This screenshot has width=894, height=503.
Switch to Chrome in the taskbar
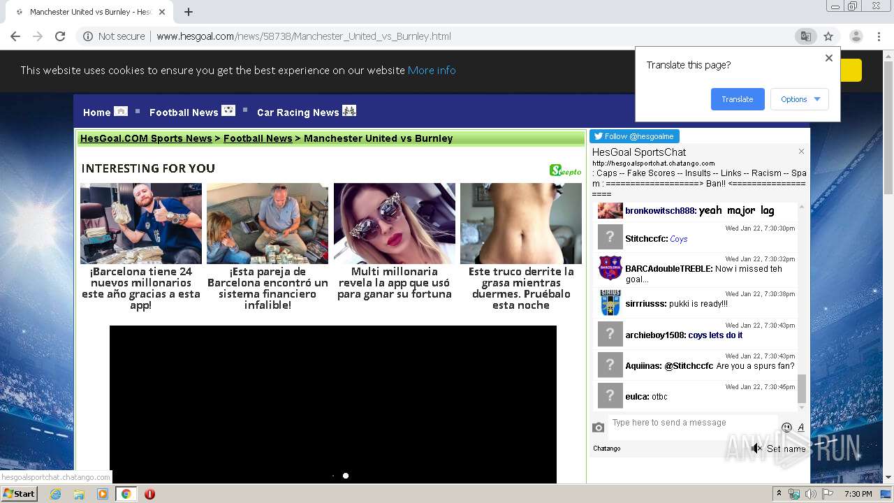pyautogui.click(x=126, y=494)
